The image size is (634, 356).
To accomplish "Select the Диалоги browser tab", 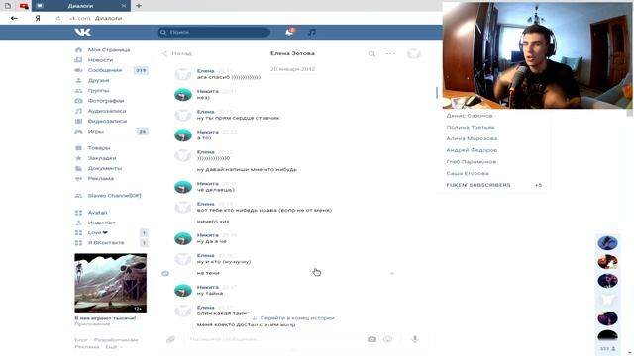I will (80, 6).
